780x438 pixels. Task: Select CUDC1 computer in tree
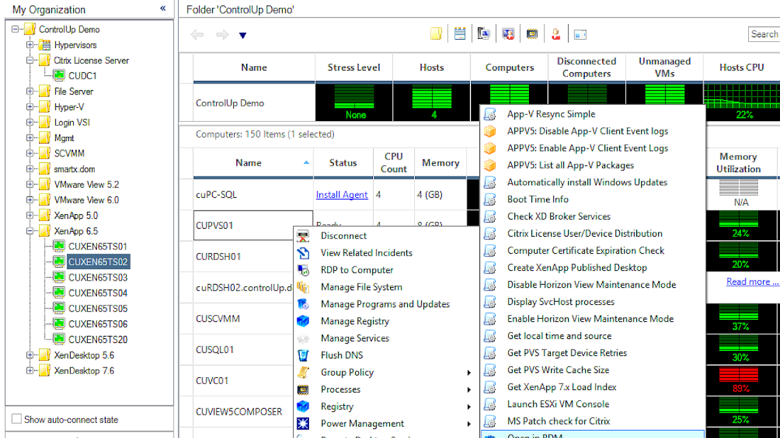(x=82, y=76)
